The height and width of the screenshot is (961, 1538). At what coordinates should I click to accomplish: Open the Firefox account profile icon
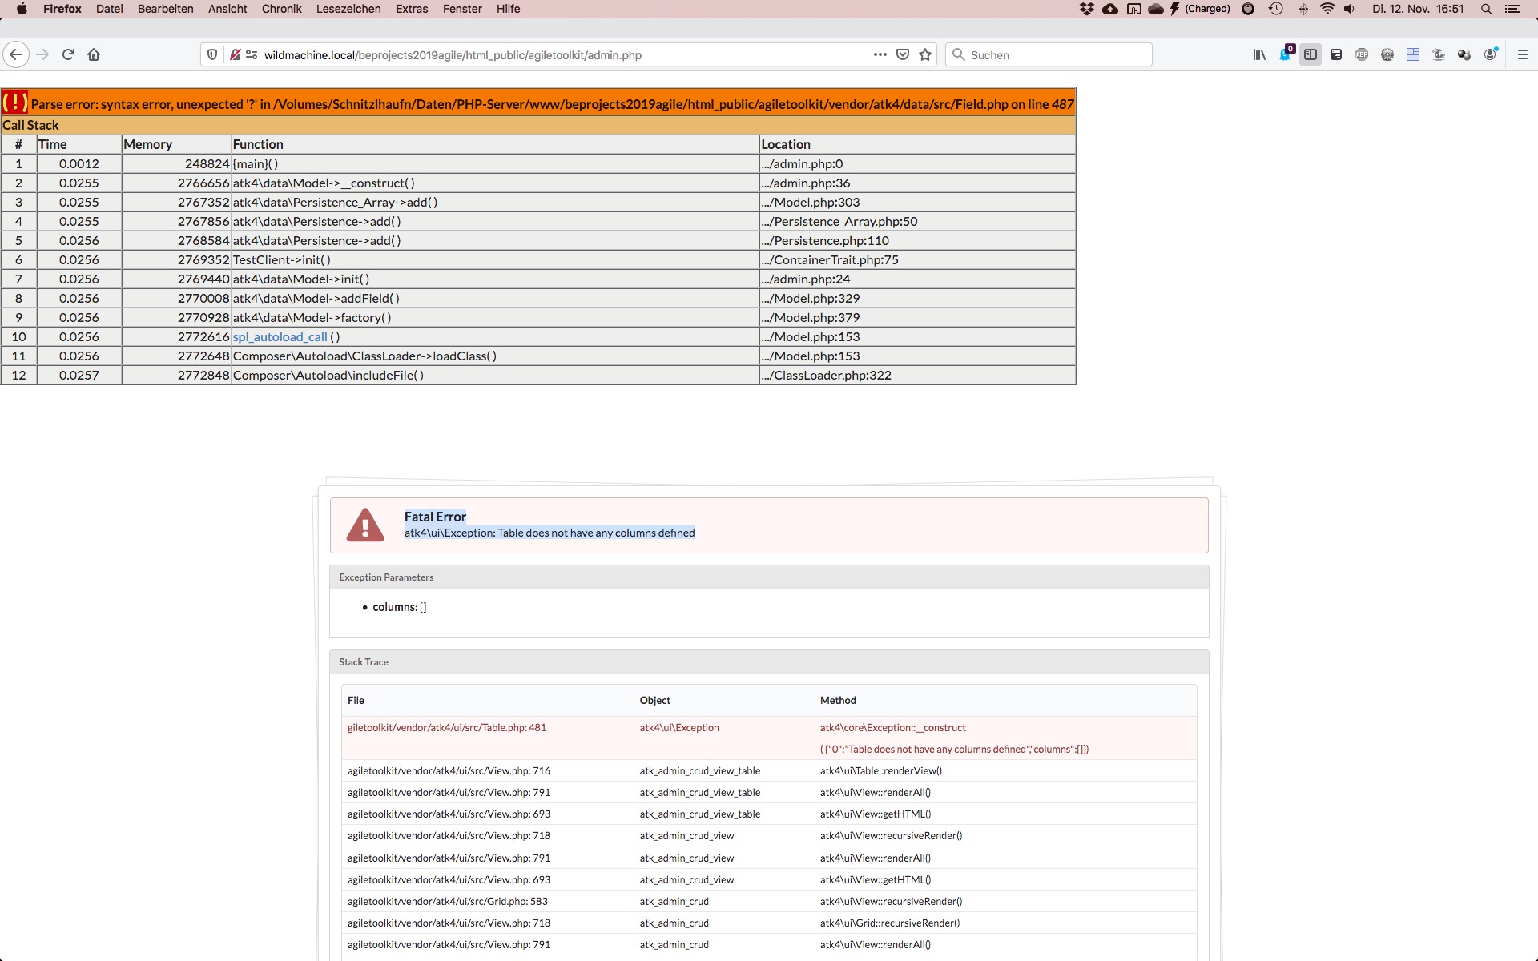(1490, 54)
